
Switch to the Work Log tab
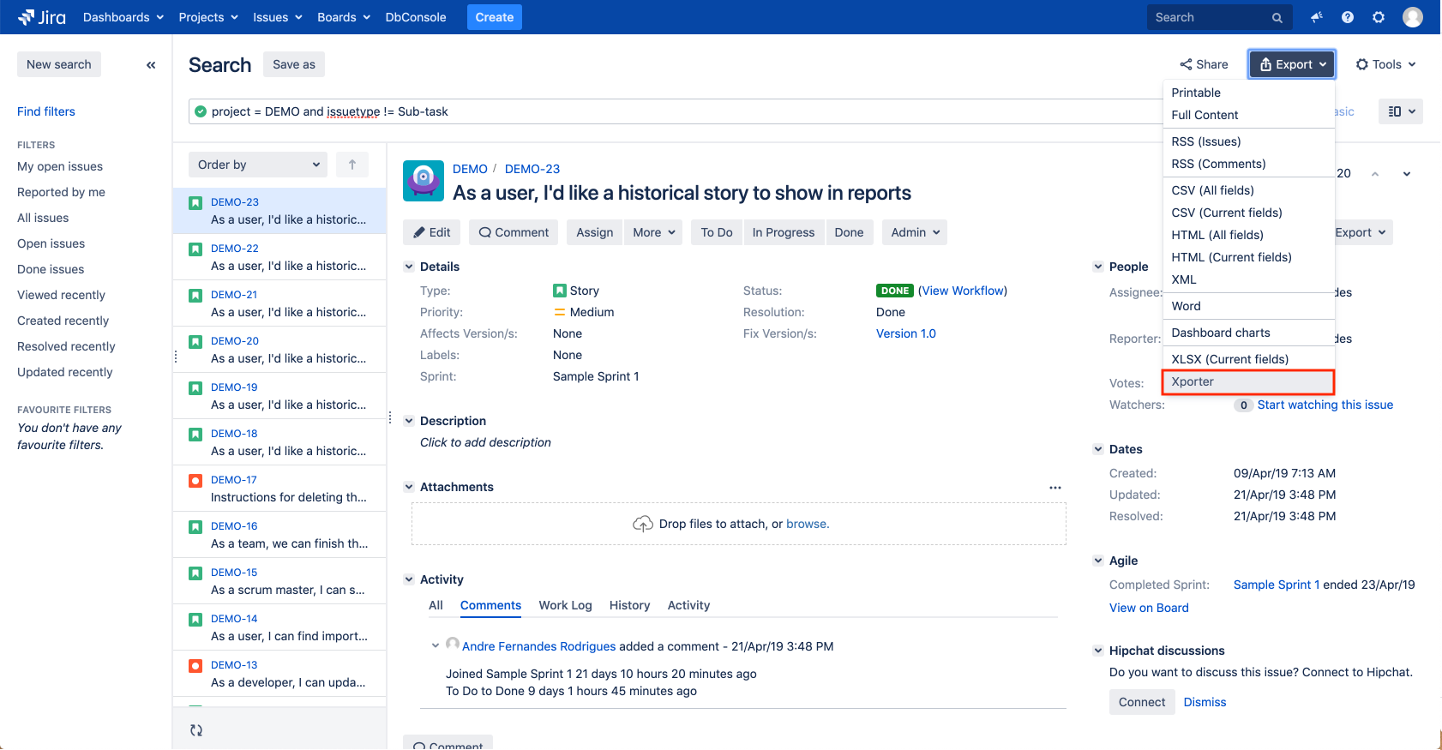[x=565, y=605]
